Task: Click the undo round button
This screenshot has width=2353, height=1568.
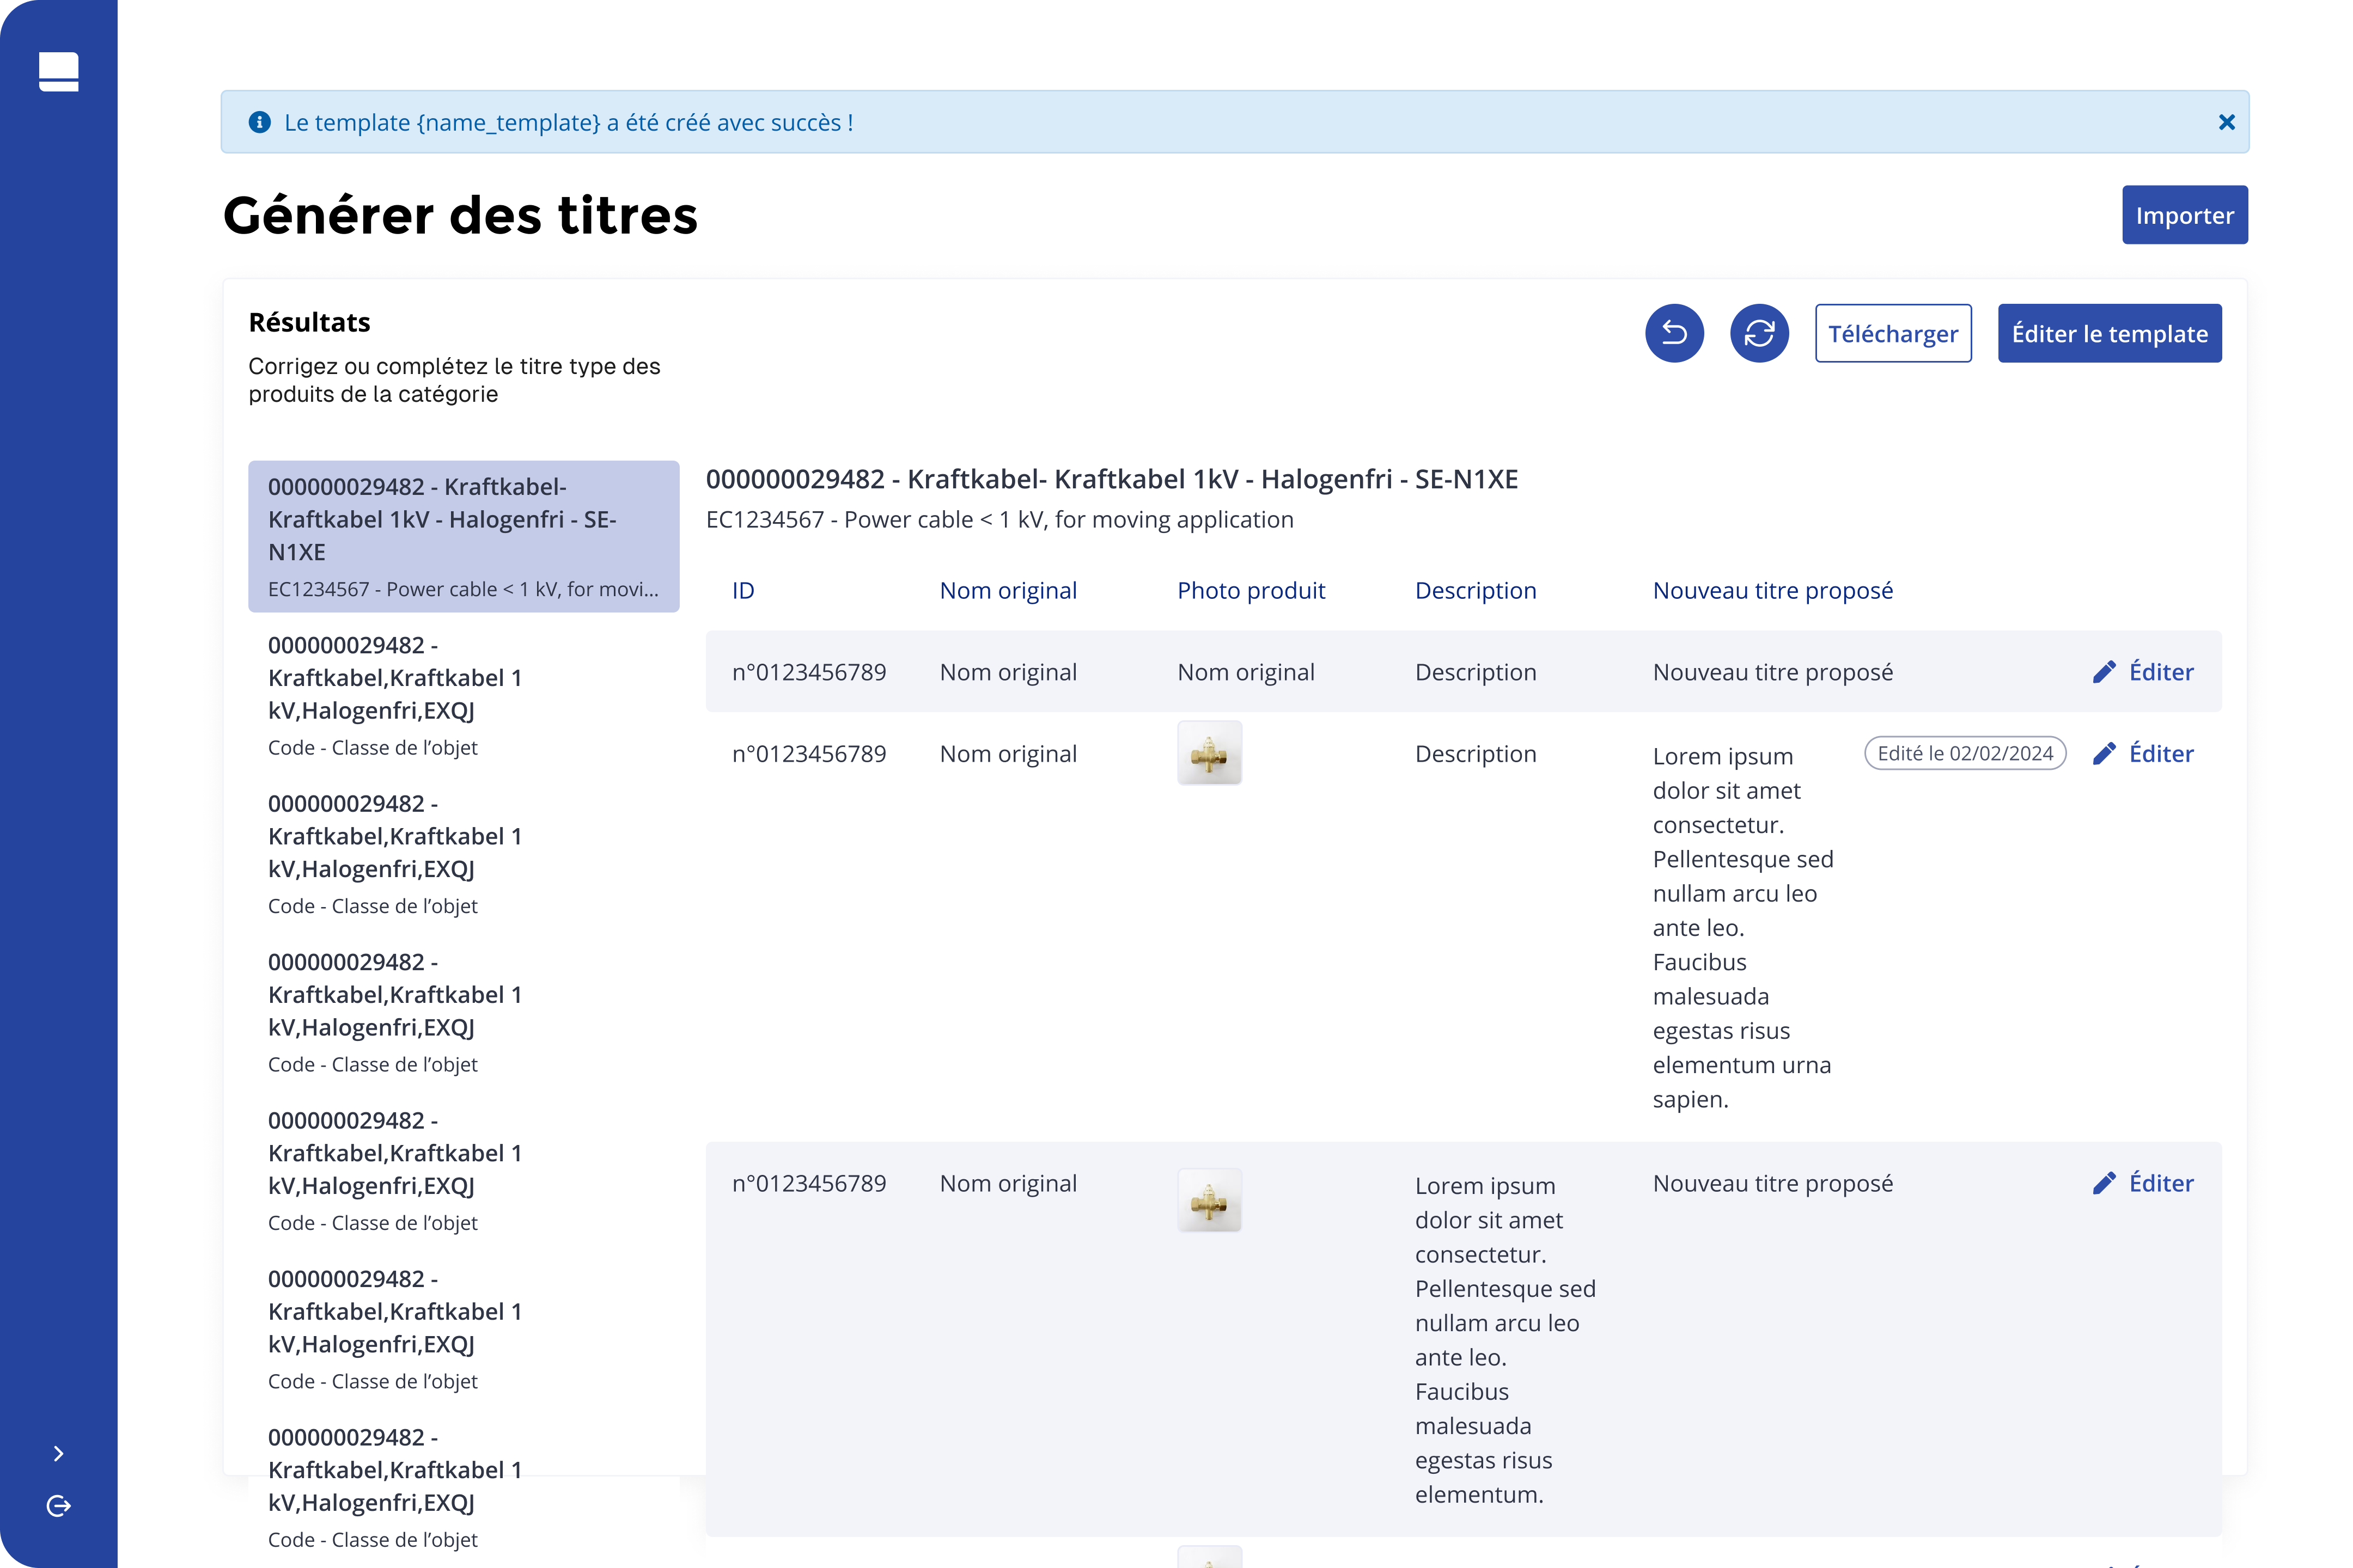Action: point(1674,333)
